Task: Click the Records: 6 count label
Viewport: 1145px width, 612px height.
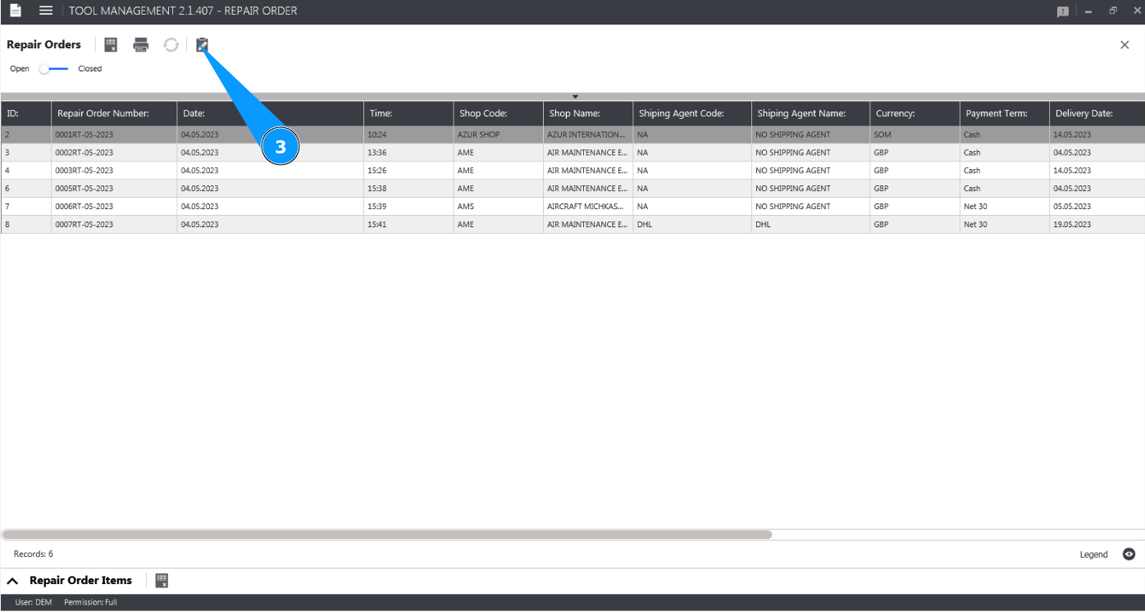Action: (34, 555)
